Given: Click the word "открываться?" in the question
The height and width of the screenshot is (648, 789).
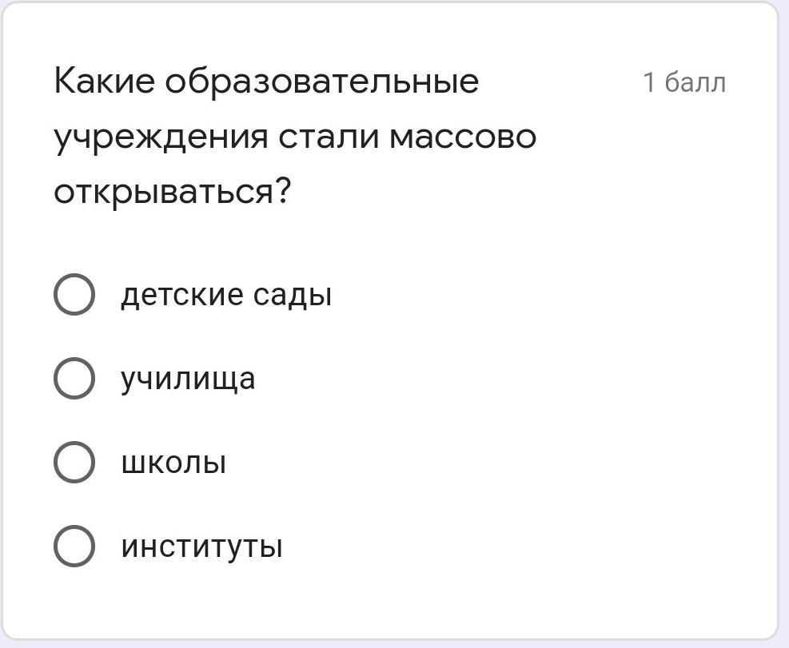Looking at the screenshot, I should 173,193.
